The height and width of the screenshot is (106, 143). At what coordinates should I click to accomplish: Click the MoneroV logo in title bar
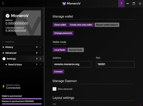coord(71,3)
